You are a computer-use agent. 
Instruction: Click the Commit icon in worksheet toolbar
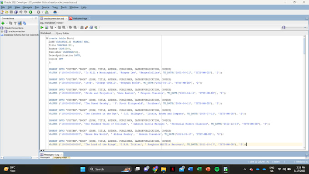click(x=70, y=27)
